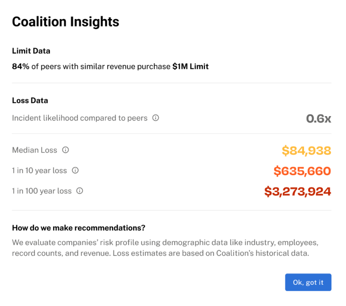Show info for 1 in 100 year loss
The height and width of the screenshot is (306, 346).
pyautogui.click(x=80, y=191)
